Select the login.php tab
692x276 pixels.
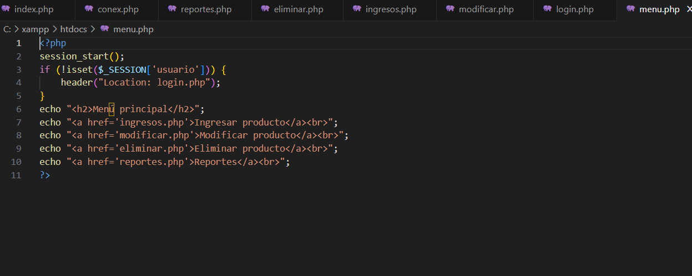point(574,9)
